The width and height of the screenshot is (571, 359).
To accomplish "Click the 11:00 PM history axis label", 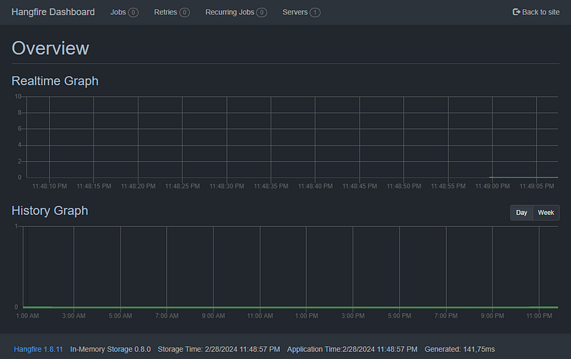I will click(539, 315).
